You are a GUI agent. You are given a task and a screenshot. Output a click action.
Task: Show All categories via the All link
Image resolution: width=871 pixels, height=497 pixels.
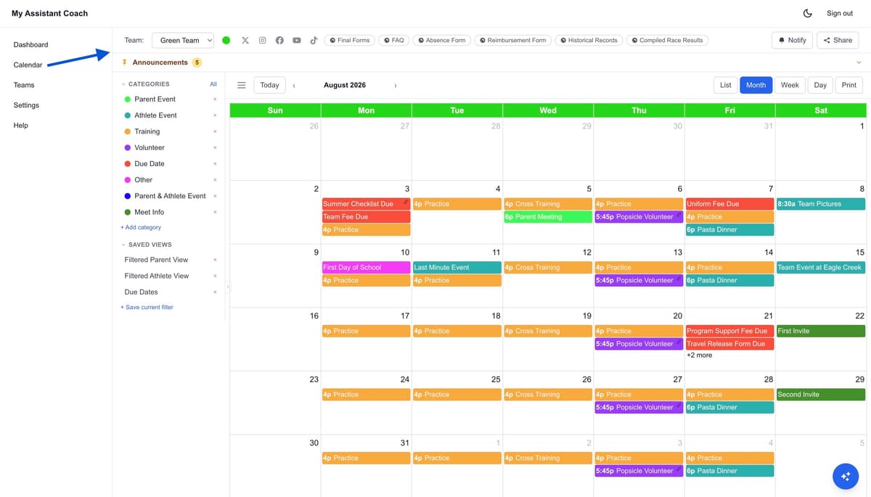tap(213, 84)
